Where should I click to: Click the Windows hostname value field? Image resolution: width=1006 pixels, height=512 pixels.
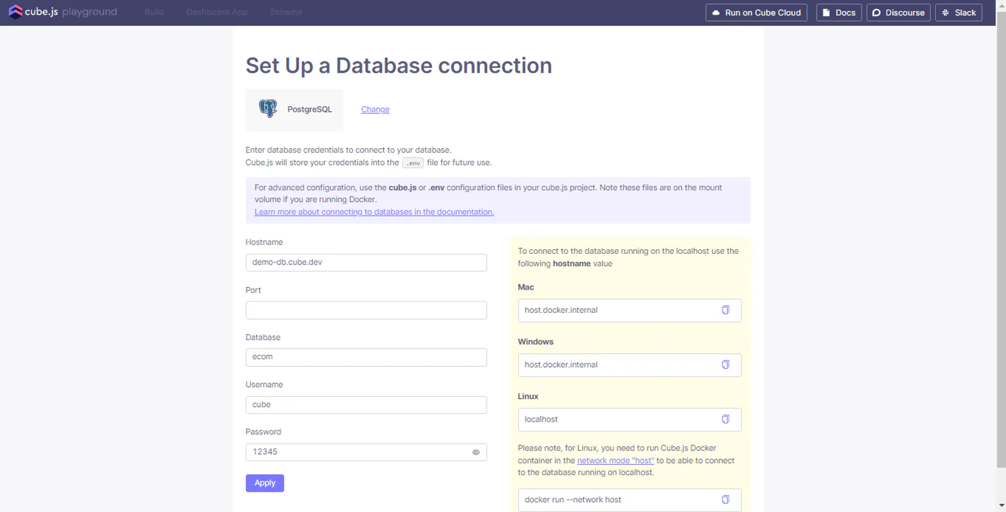point(629,365)
